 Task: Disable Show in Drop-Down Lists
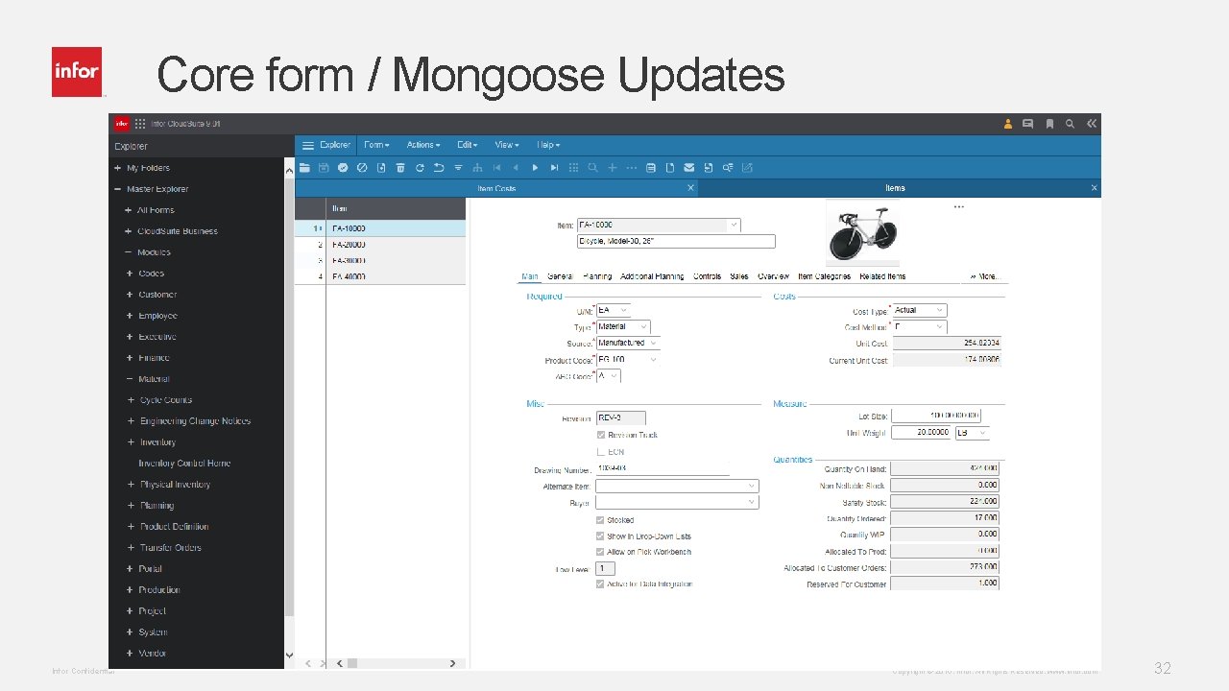pyautogui.click(x=600, y=536)
